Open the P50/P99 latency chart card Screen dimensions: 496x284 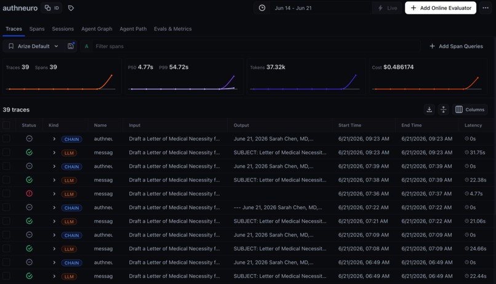click(x=184, y=76)
